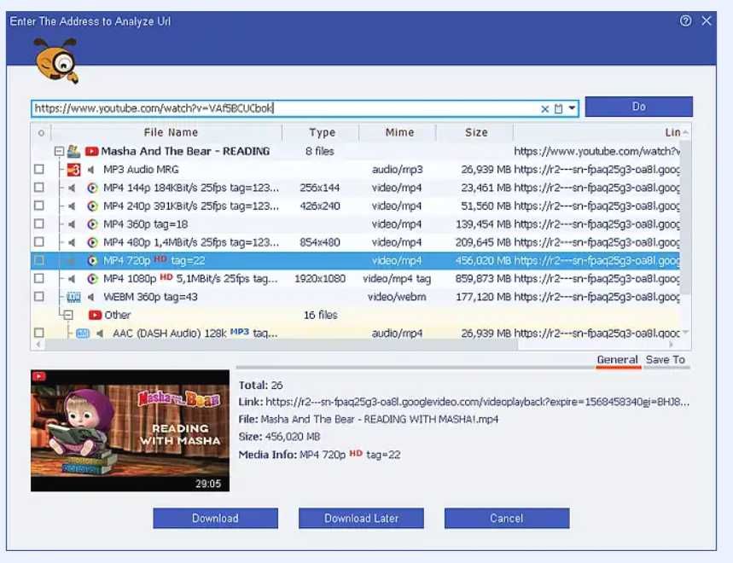Click the YouTube icon beside Other
Viewport: 733px width, 563px height.
[x=95, y=315]
